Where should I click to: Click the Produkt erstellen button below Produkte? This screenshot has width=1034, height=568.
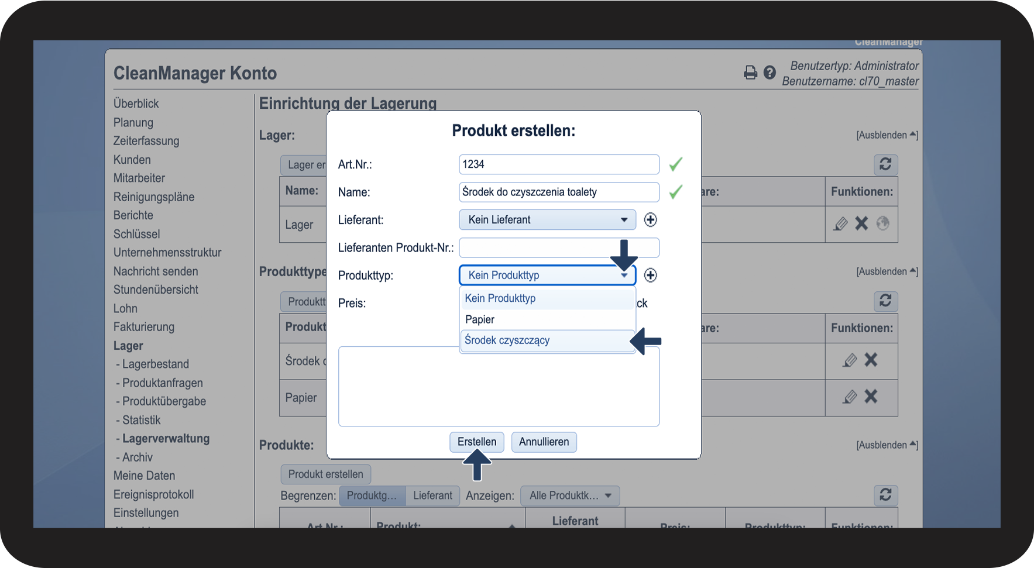(325, 474)
